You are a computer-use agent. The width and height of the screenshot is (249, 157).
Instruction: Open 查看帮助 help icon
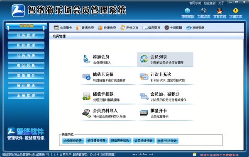pos(188,11)
